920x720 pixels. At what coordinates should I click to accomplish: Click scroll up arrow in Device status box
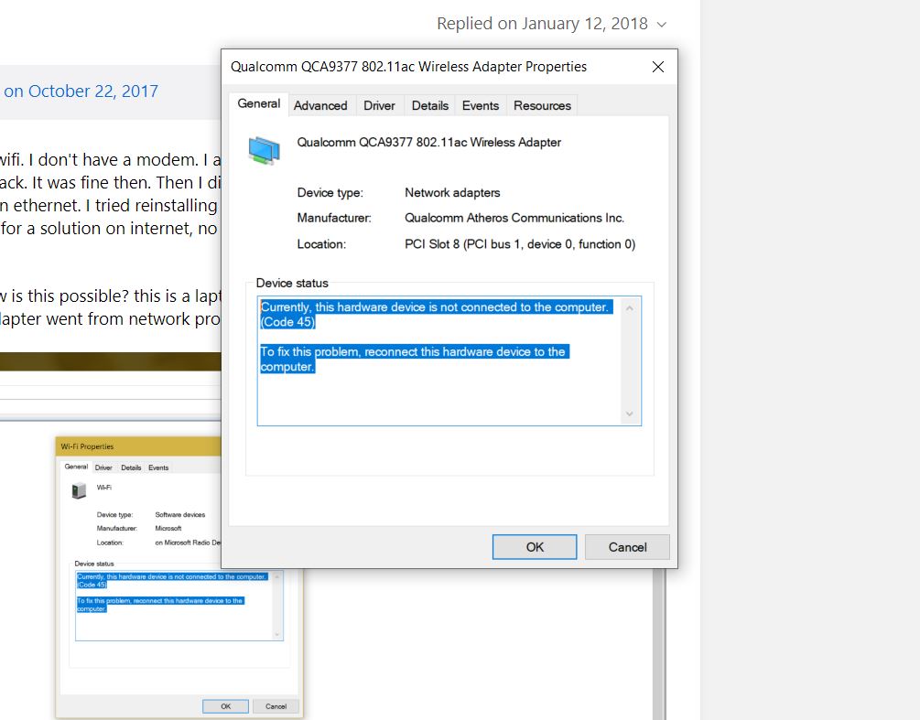click(630, 307)
